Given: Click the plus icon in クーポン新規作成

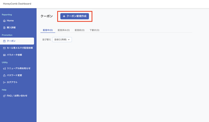Looking at the screenshot, I should [x=64, y=16].
